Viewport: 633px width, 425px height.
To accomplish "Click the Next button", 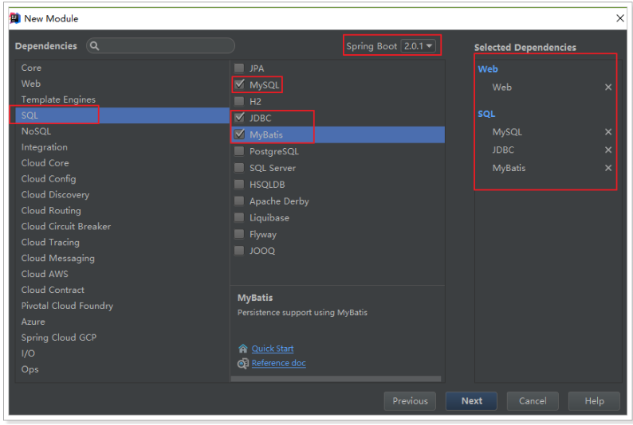I will [471, 401].
